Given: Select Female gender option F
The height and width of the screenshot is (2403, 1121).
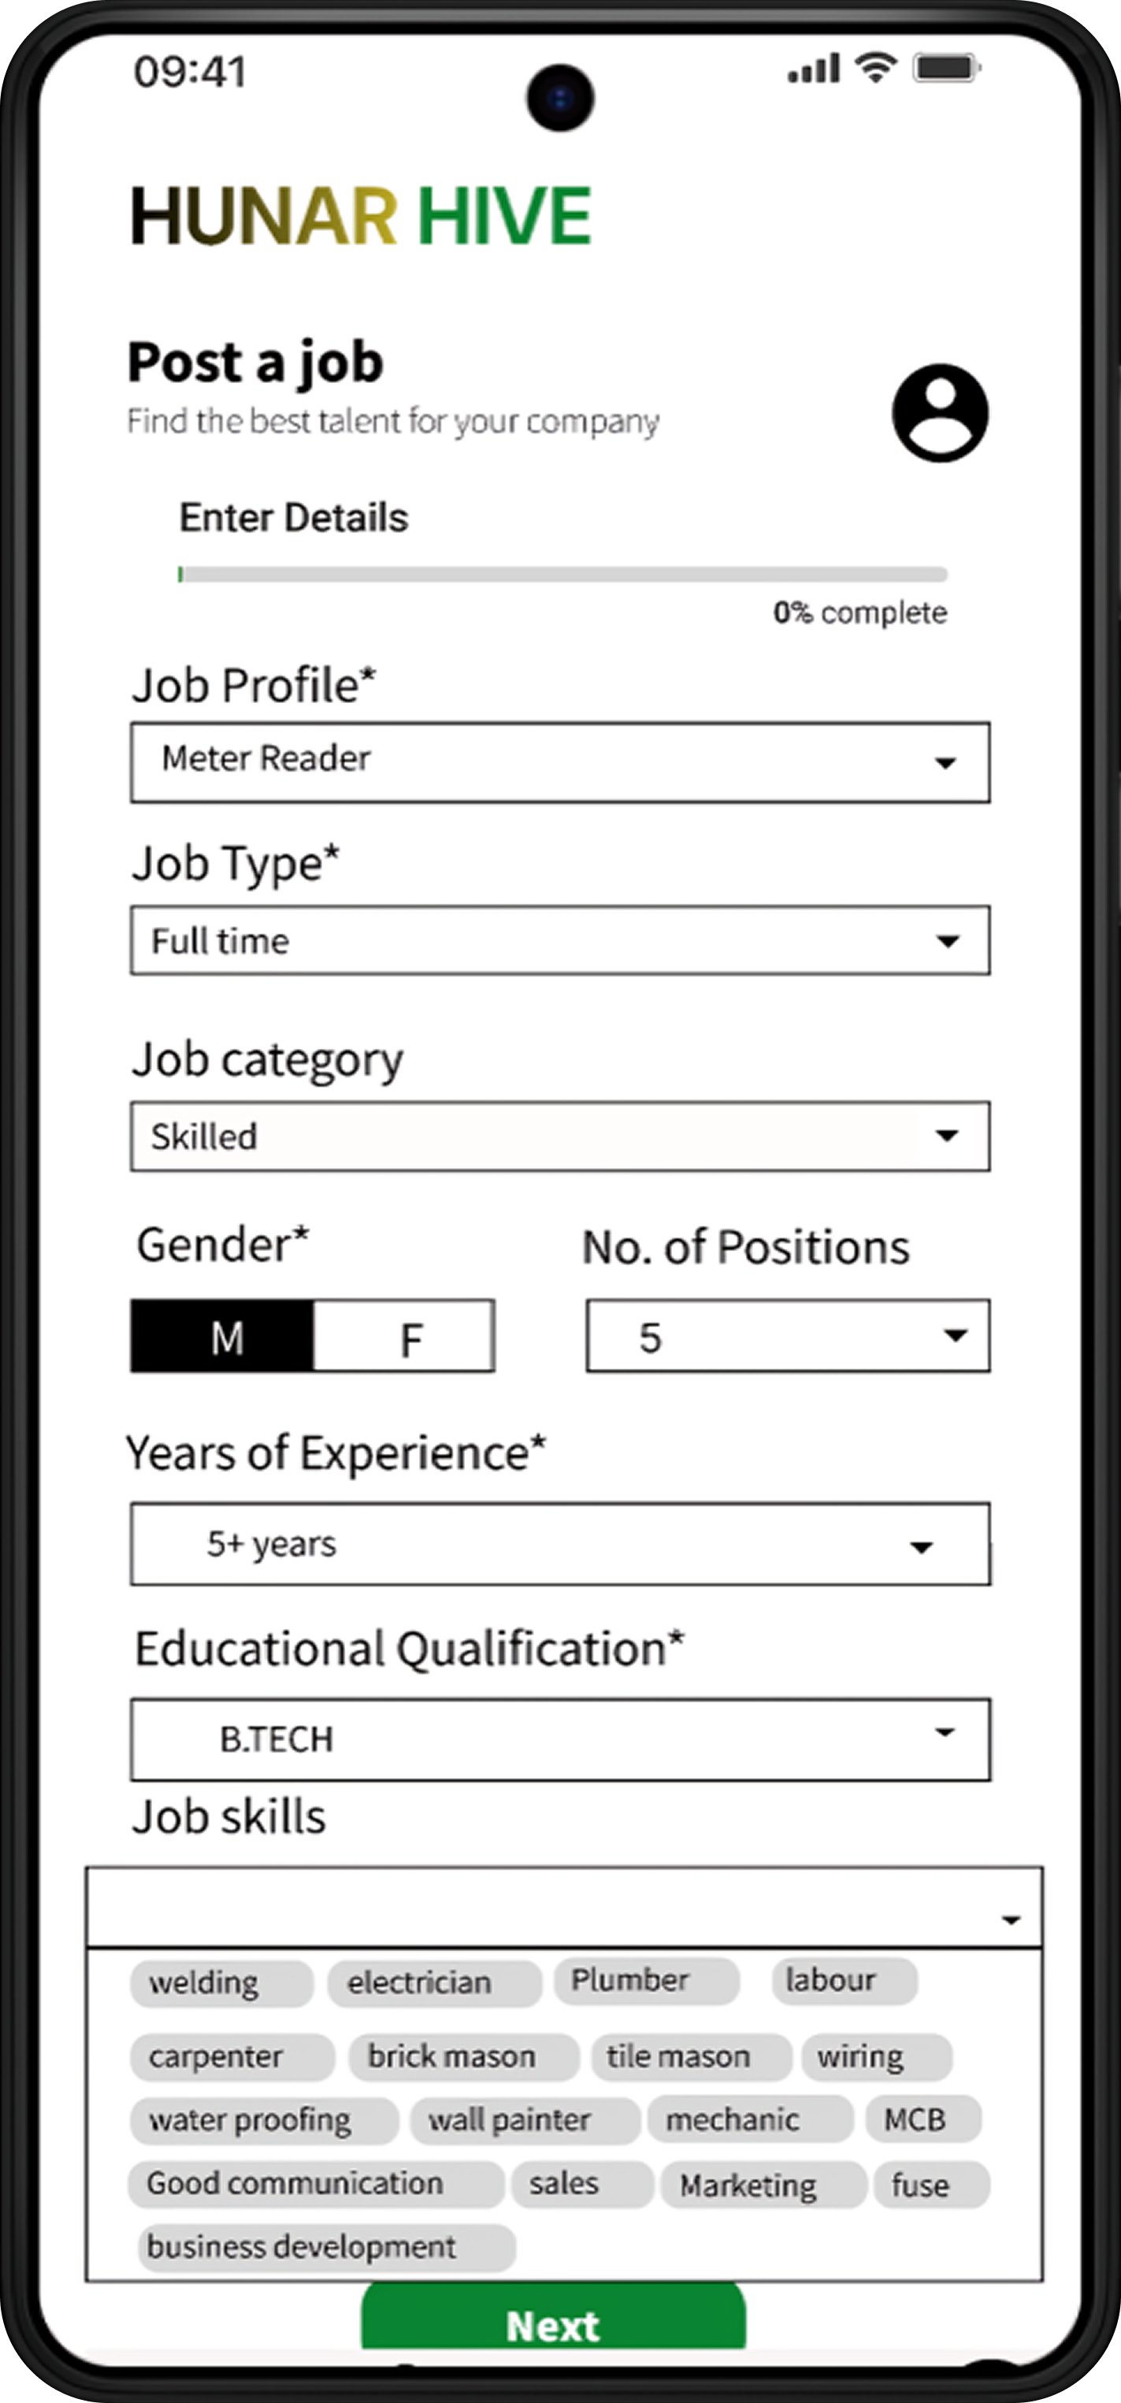Looking at the screenshot, I should click(405, 1337).
